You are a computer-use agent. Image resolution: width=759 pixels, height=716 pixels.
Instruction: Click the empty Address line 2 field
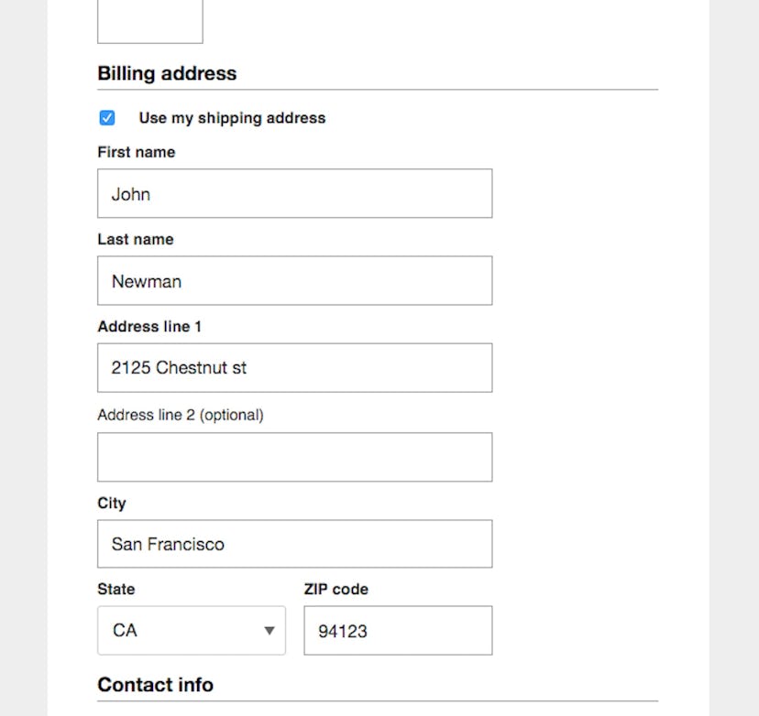coord(293,456)
